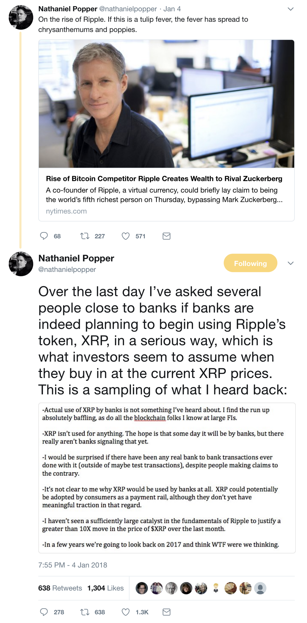The width and height of the screenshot is (307, 623).
Task: Retweet the tweet with 227 retweets
Action: click(x=85, y=236)
